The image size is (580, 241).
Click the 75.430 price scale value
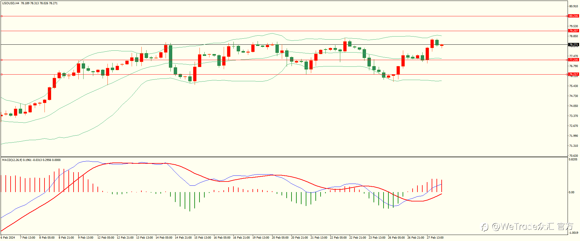[573, 86]
